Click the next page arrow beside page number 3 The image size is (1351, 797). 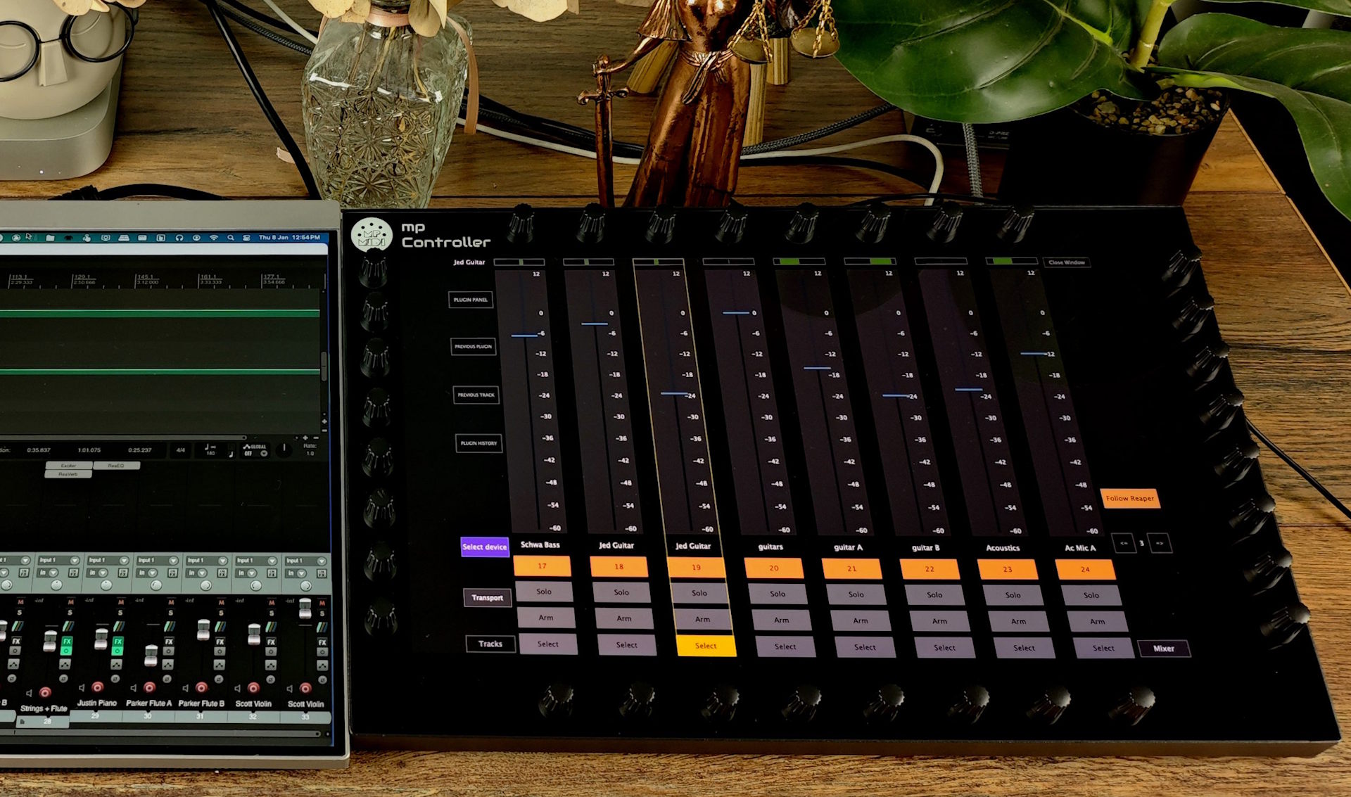click(1158, 543)
